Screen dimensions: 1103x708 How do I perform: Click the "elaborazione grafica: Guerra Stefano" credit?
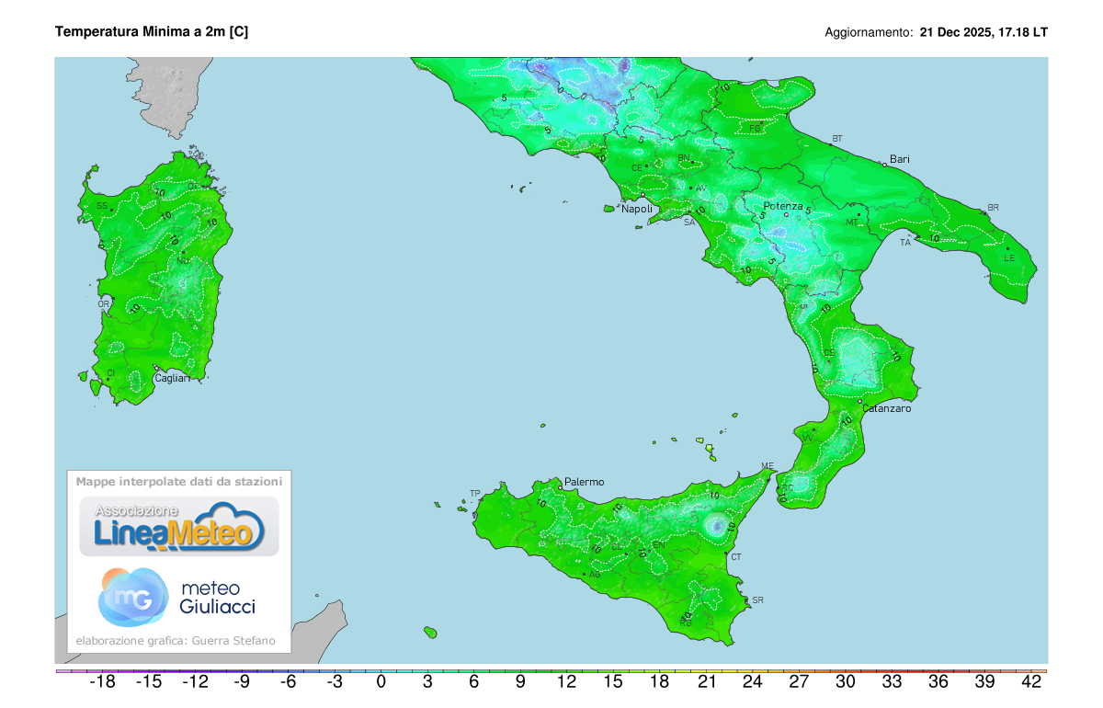(x=175, y=641)
